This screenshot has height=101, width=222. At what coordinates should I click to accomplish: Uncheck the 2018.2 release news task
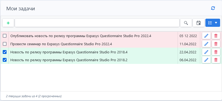[5, 60]
